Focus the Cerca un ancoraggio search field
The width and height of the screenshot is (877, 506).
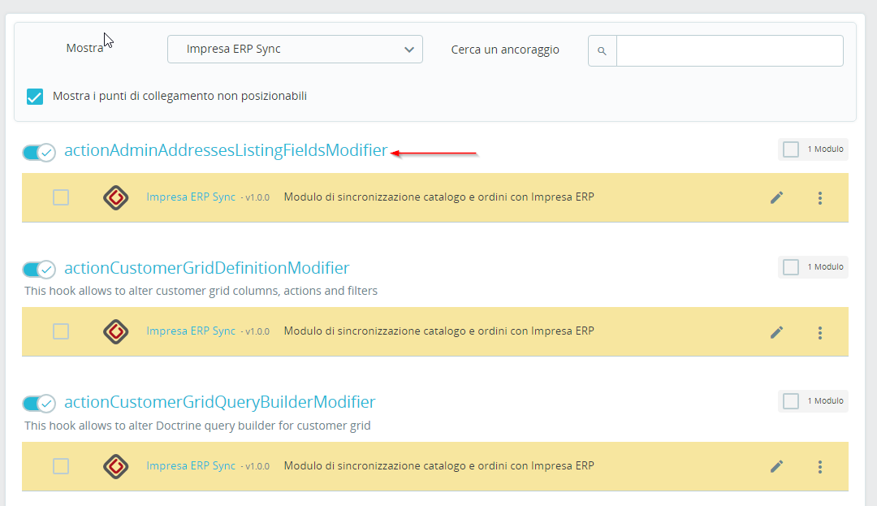[729, 51]
